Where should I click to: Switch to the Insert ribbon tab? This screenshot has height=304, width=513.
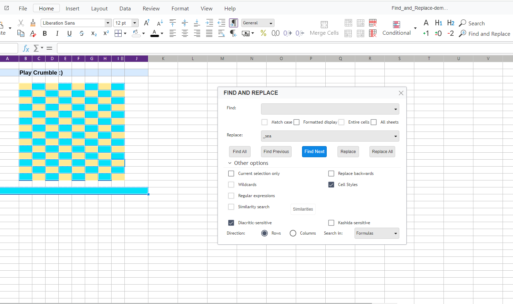pos(72,8)
